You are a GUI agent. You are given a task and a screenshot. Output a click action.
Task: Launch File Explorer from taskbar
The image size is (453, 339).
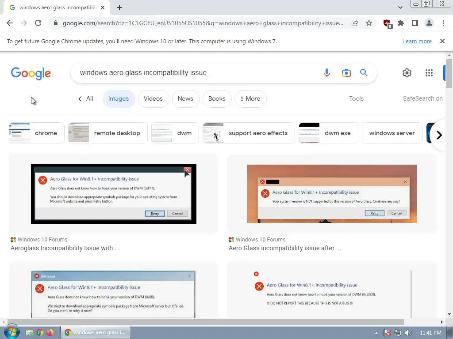click(x=29, y=333)
